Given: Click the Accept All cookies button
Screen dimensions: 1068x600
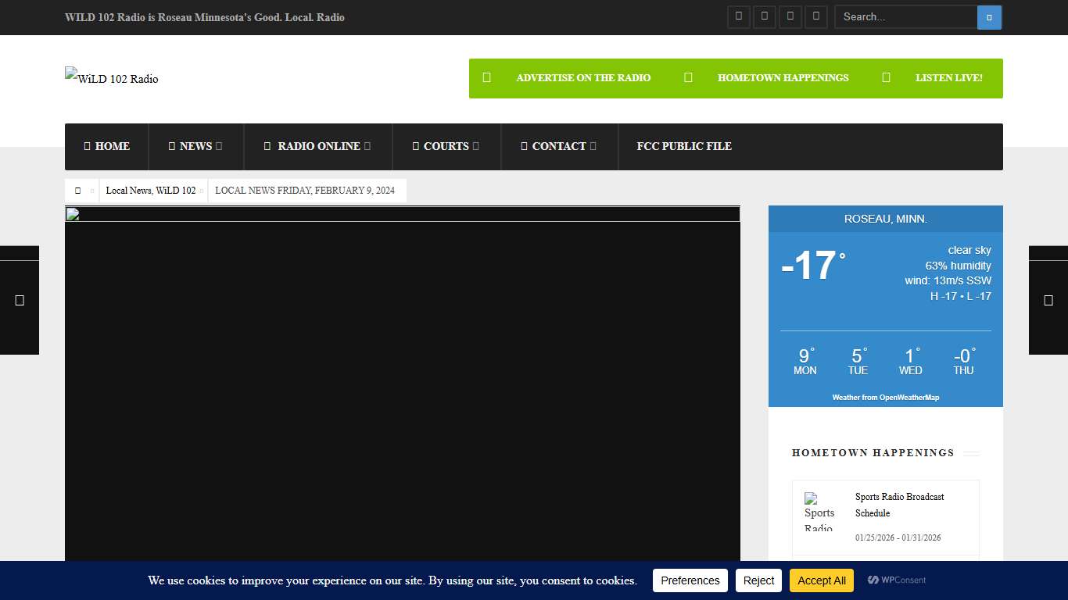Looking at the screenshot, I should coord(821,580).
